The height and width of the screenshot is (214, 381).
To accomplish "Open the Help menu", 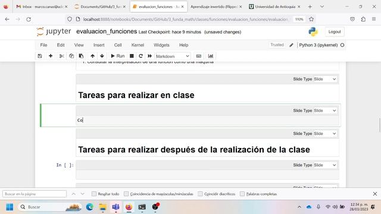I will (x=184, y=45).
